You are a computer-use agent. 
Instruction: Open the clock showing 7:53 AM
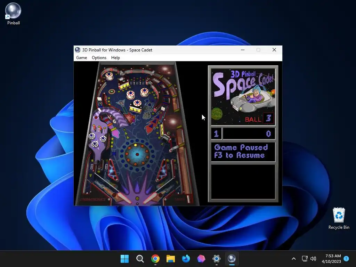coord(331,259)
